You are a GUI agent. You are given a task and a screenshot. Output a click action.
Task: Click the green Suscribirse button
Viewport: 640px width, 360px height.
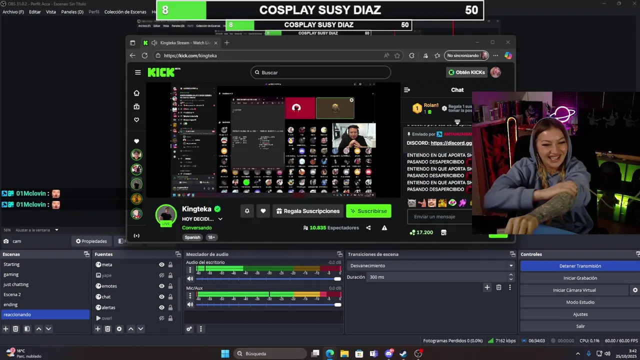point(368,211)
